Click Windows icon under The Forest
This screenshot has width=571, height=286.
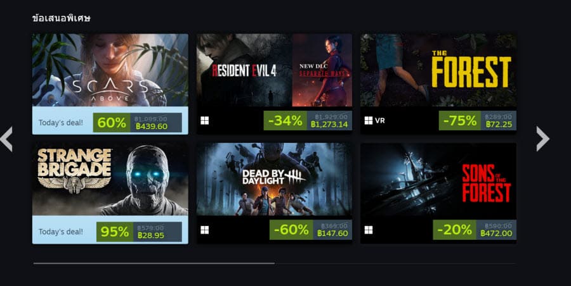[369, 120]
